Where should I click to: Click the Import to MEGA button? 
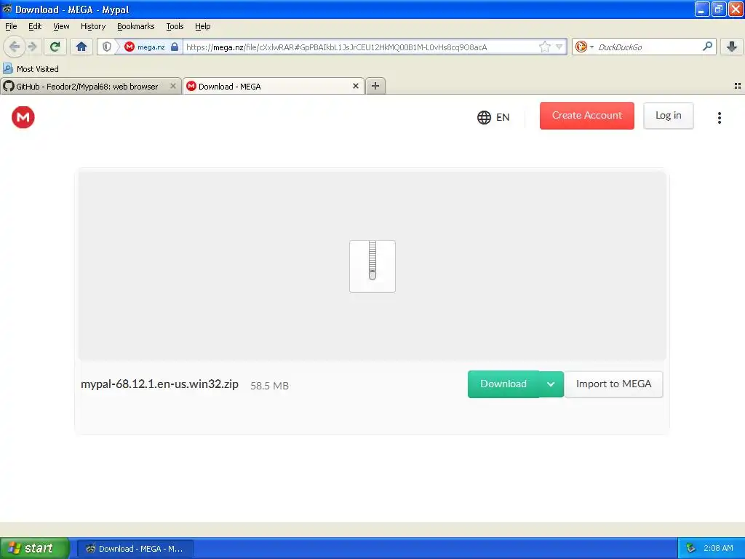(613, 384)
